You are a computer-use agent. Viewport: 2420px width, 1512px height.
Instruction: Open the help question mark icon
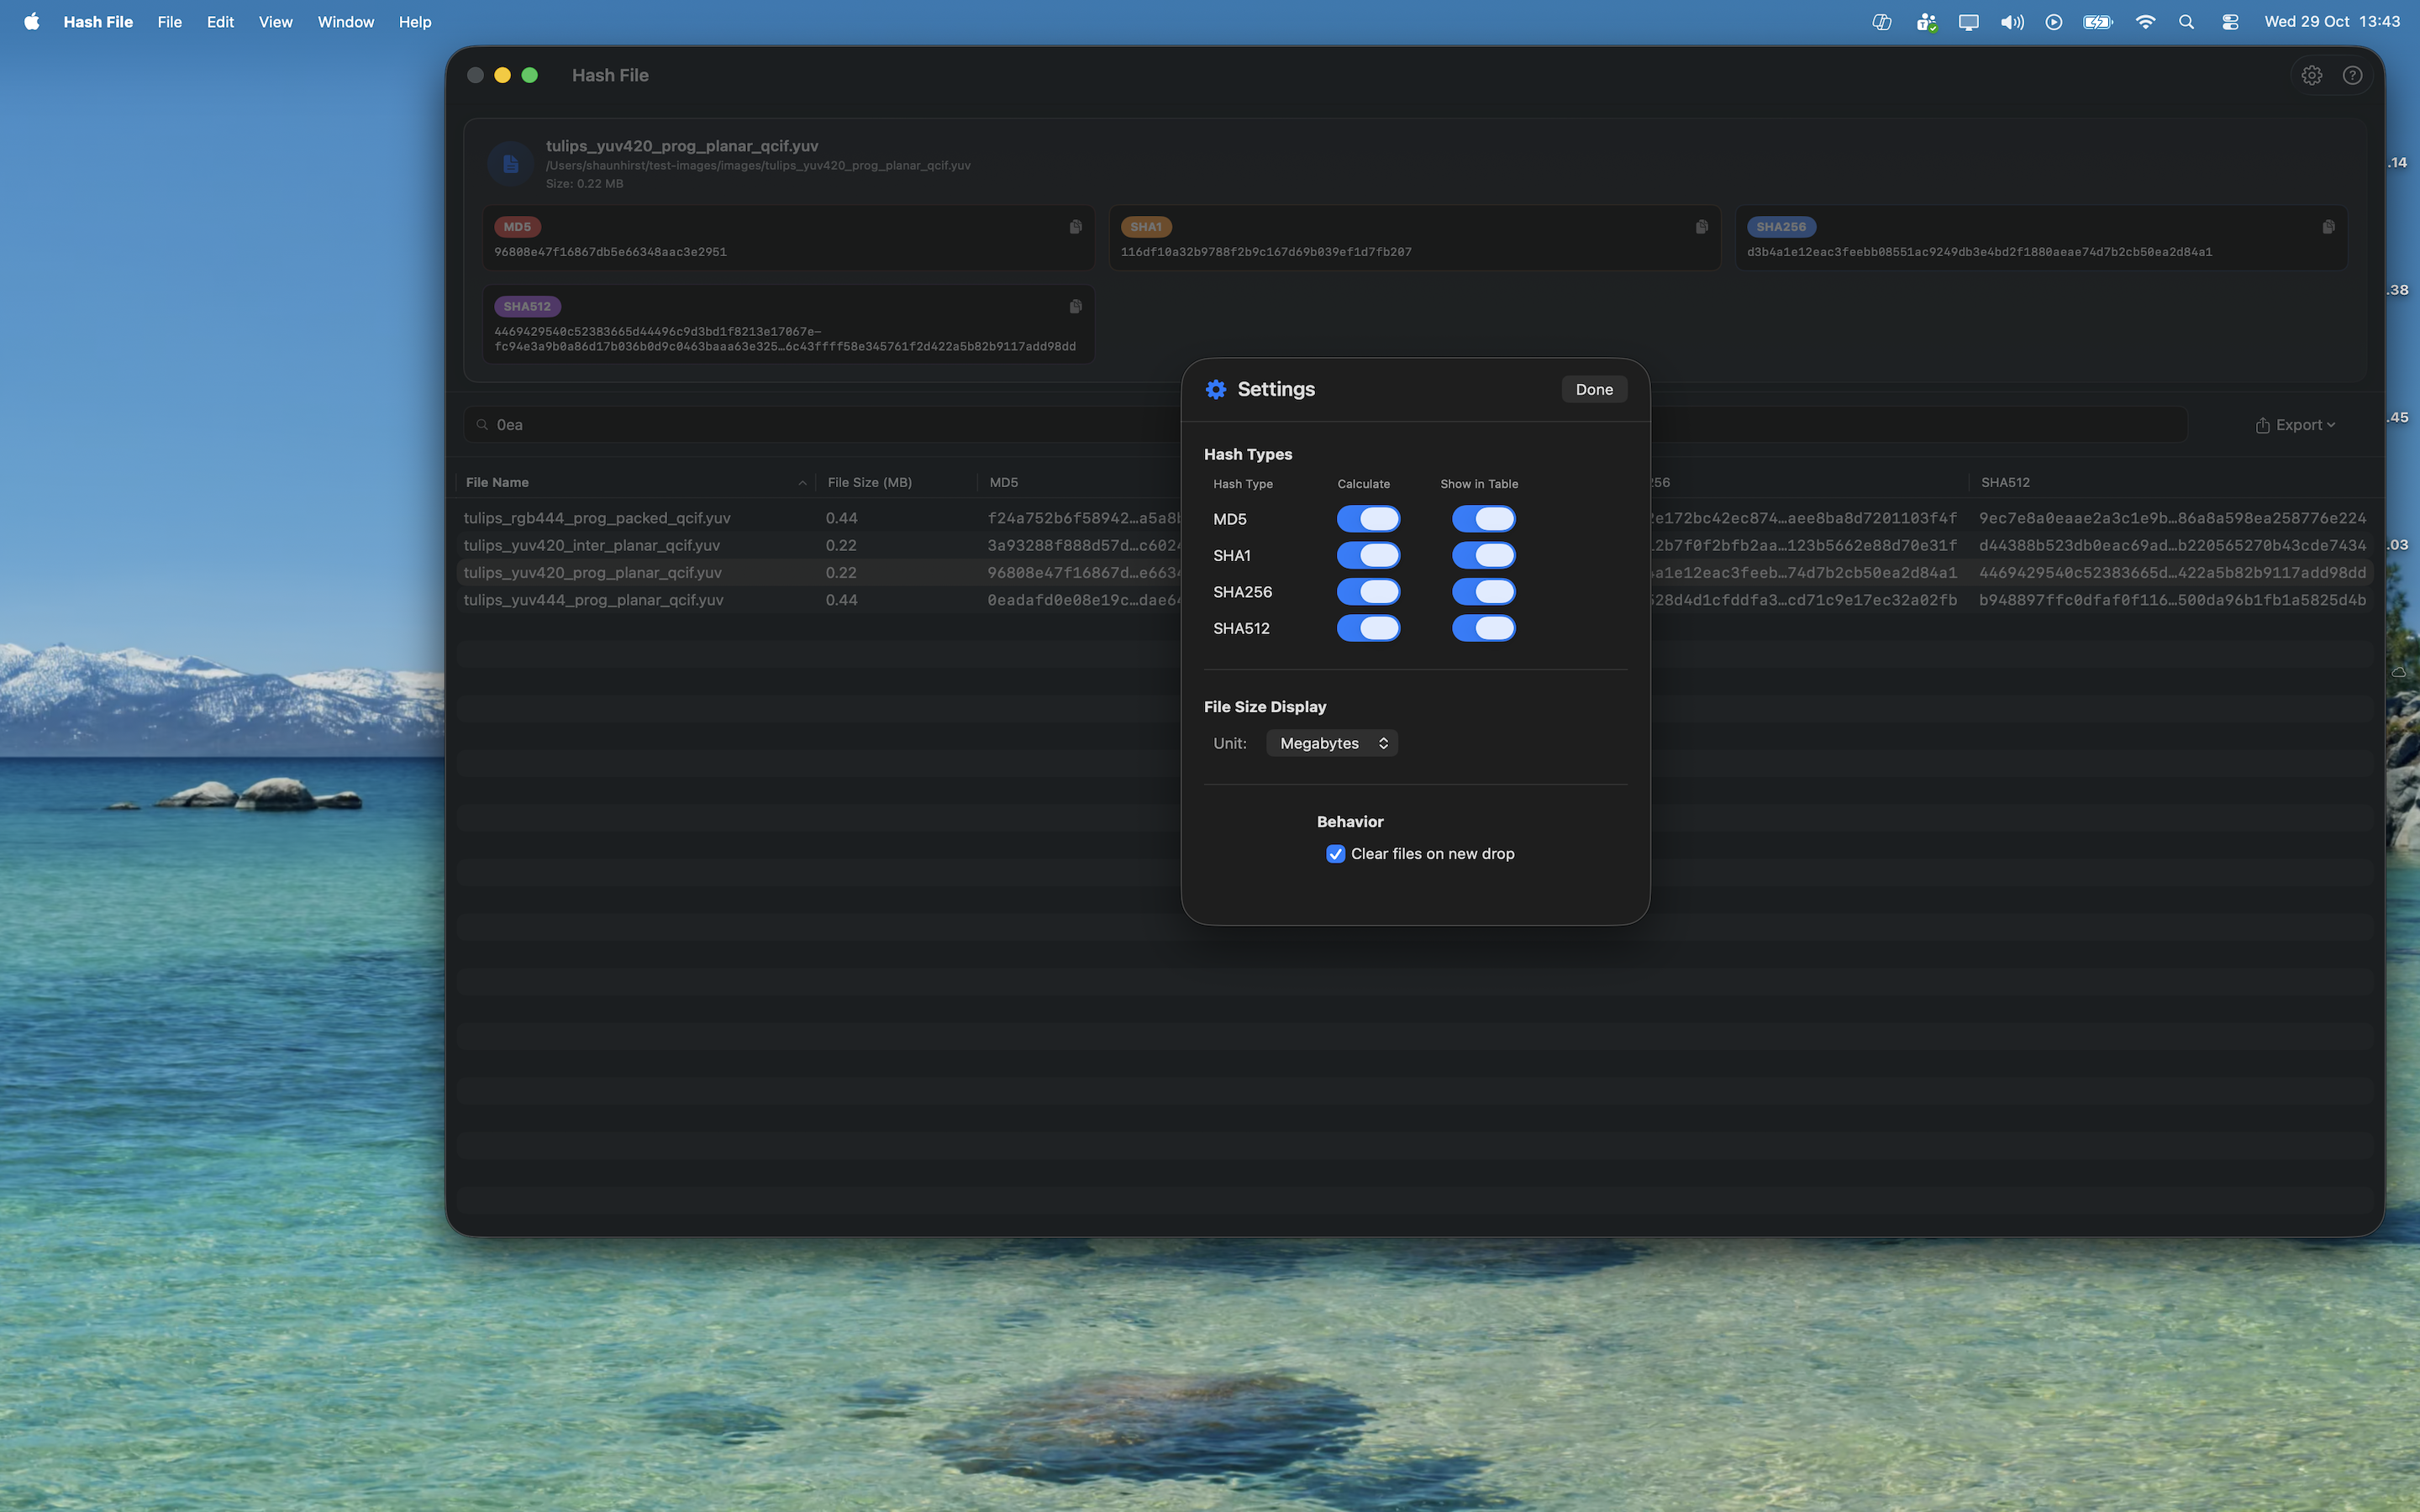point(2352,75)
